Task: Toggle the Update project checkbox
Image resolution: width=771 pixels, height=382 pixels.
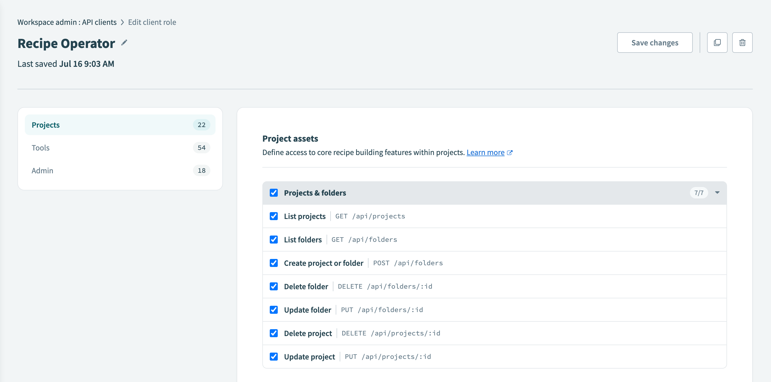Action: (273, 356)
